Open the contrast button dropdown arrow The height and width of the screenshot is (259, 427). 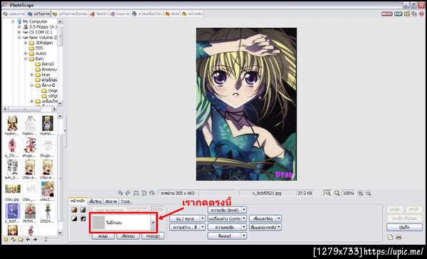pyautogui.click(x=244, y=218)
